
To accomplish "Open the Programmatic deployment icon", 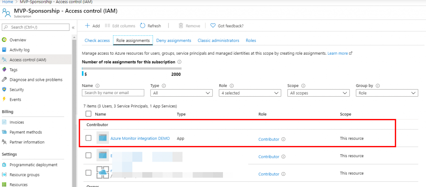I will (4, 165).
